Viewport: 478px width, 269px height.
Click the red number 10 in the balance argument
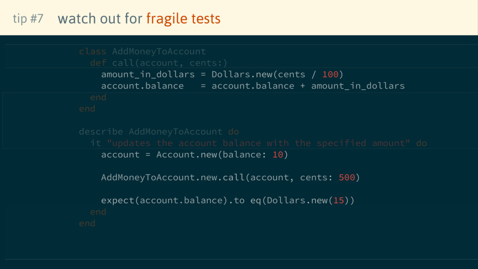point(278,155)
